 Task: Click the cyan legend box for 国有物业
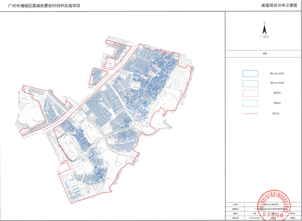[250, 103]
